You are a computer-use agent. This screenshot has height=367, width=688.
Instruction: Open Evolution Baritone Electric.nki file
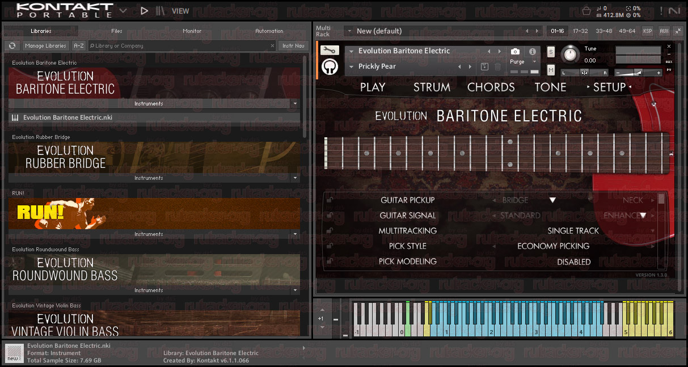pyautogui.click(x=154, y=118)
